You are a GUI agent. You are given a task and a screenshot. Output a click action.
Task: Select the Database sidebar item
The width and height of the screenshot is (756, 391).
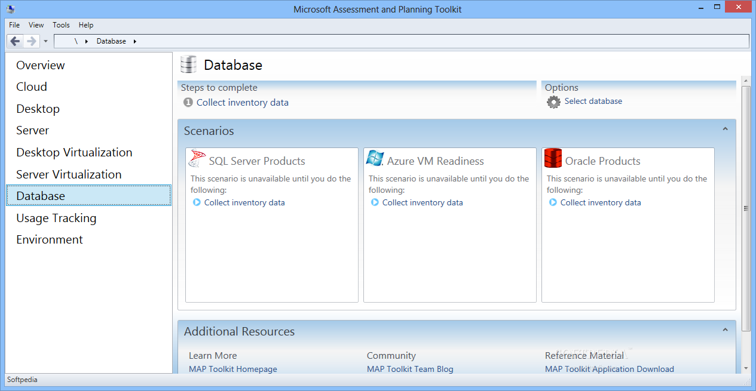click(88, 196)
